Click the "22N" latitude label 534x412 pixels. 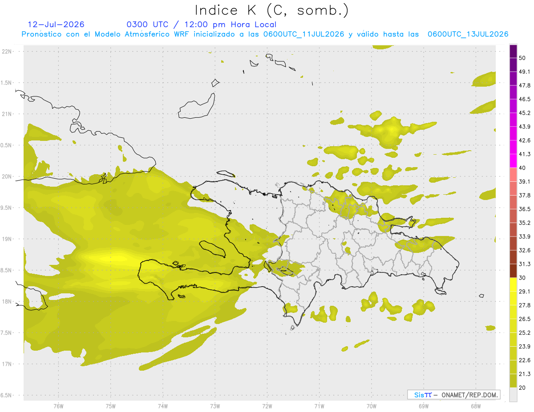(x=7, y=51)
